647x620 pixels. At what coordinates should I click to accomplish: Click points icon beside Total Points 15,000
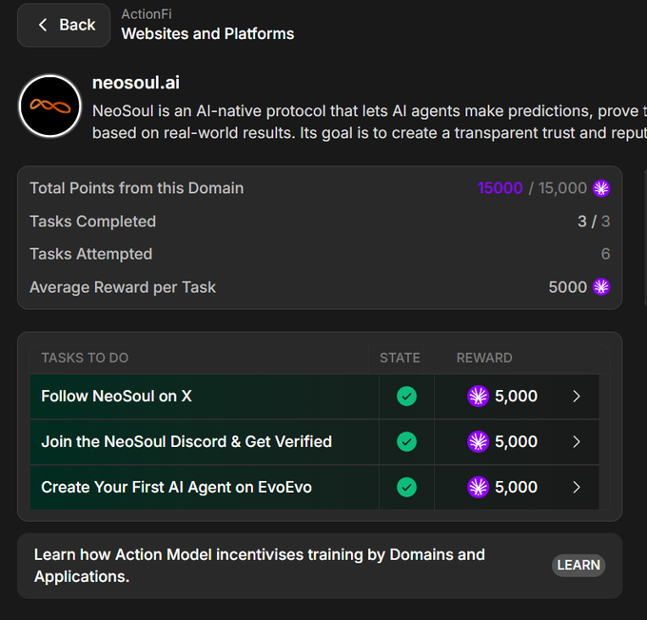point(601,188)
